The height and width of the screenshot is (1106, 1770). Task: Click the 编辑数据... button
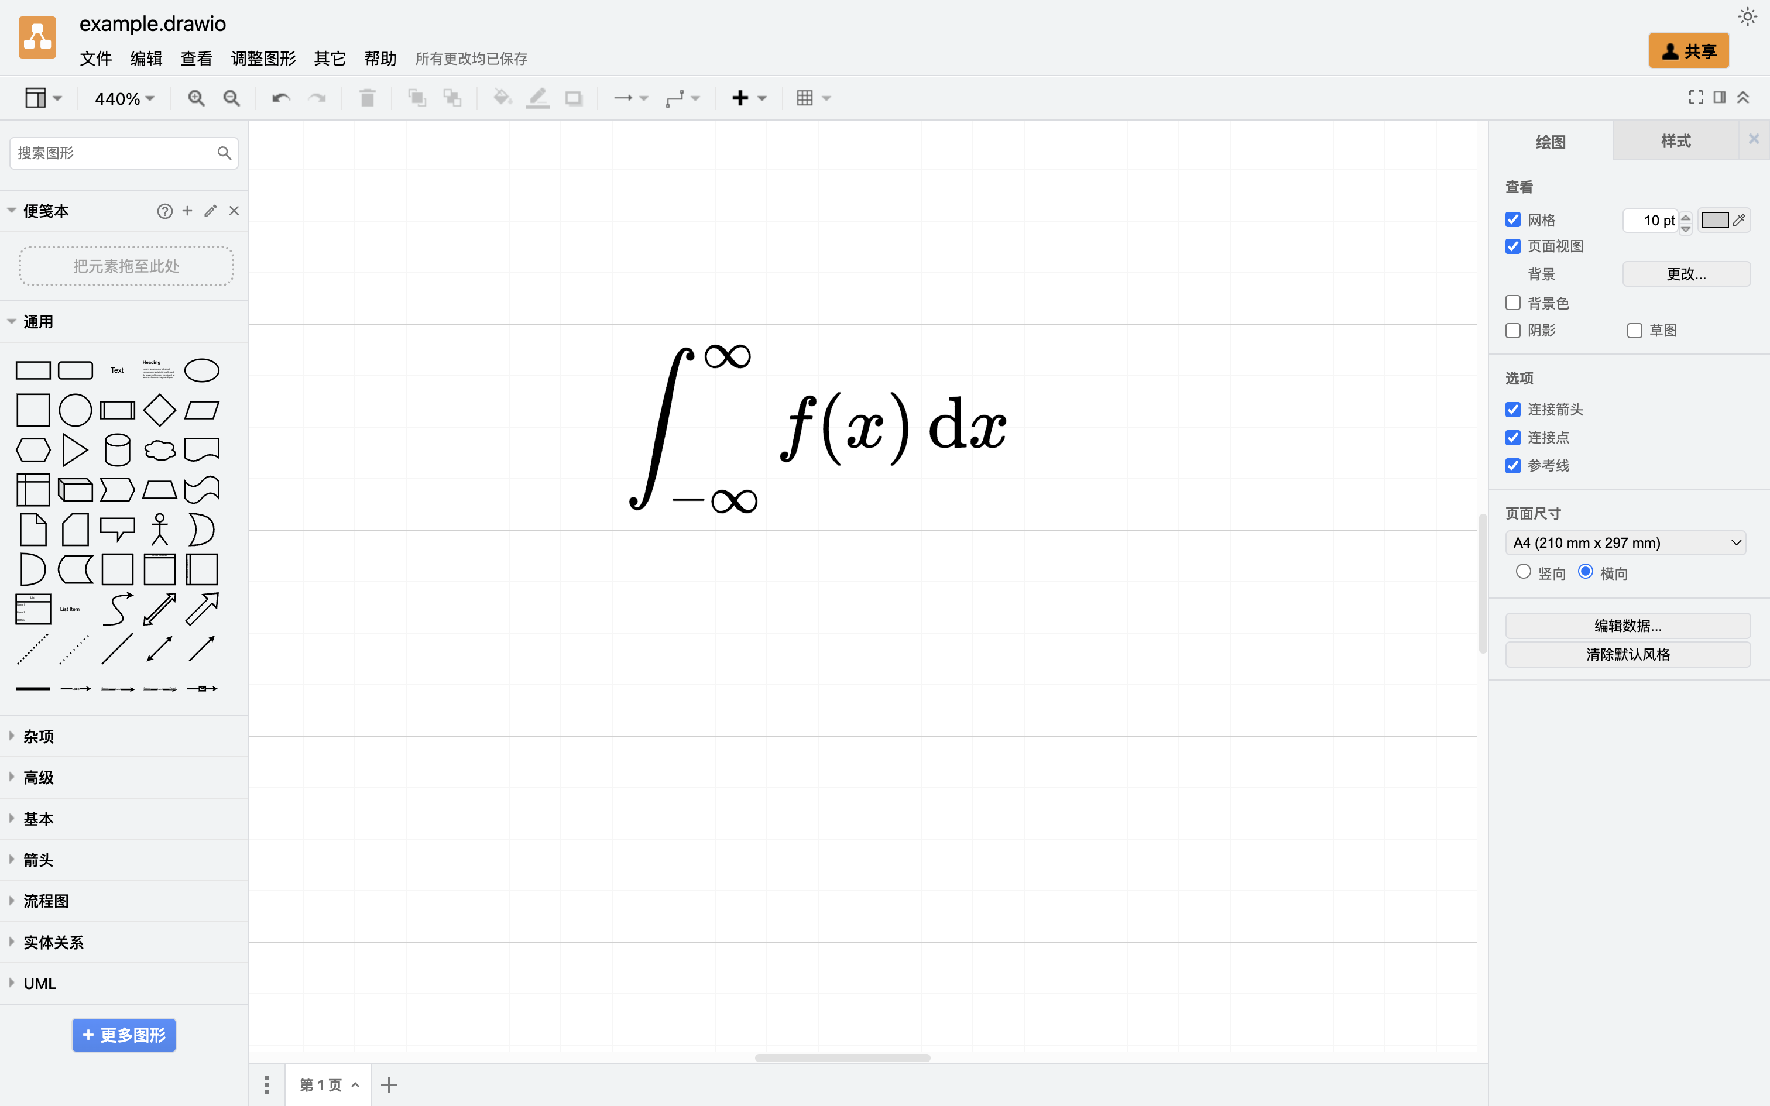click(1627, 626)
